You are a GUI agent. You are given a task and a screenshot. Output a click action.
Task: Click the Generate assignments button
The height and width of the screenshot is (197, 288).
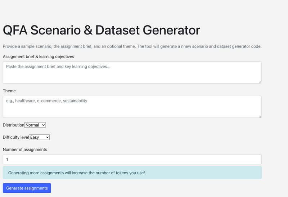click(27, 188)
